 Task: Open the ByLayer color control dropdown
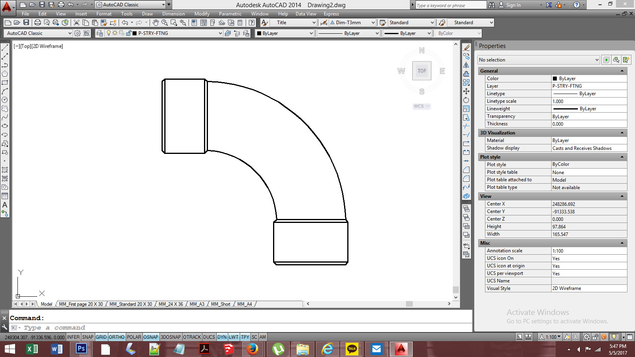tap(311, 33)
